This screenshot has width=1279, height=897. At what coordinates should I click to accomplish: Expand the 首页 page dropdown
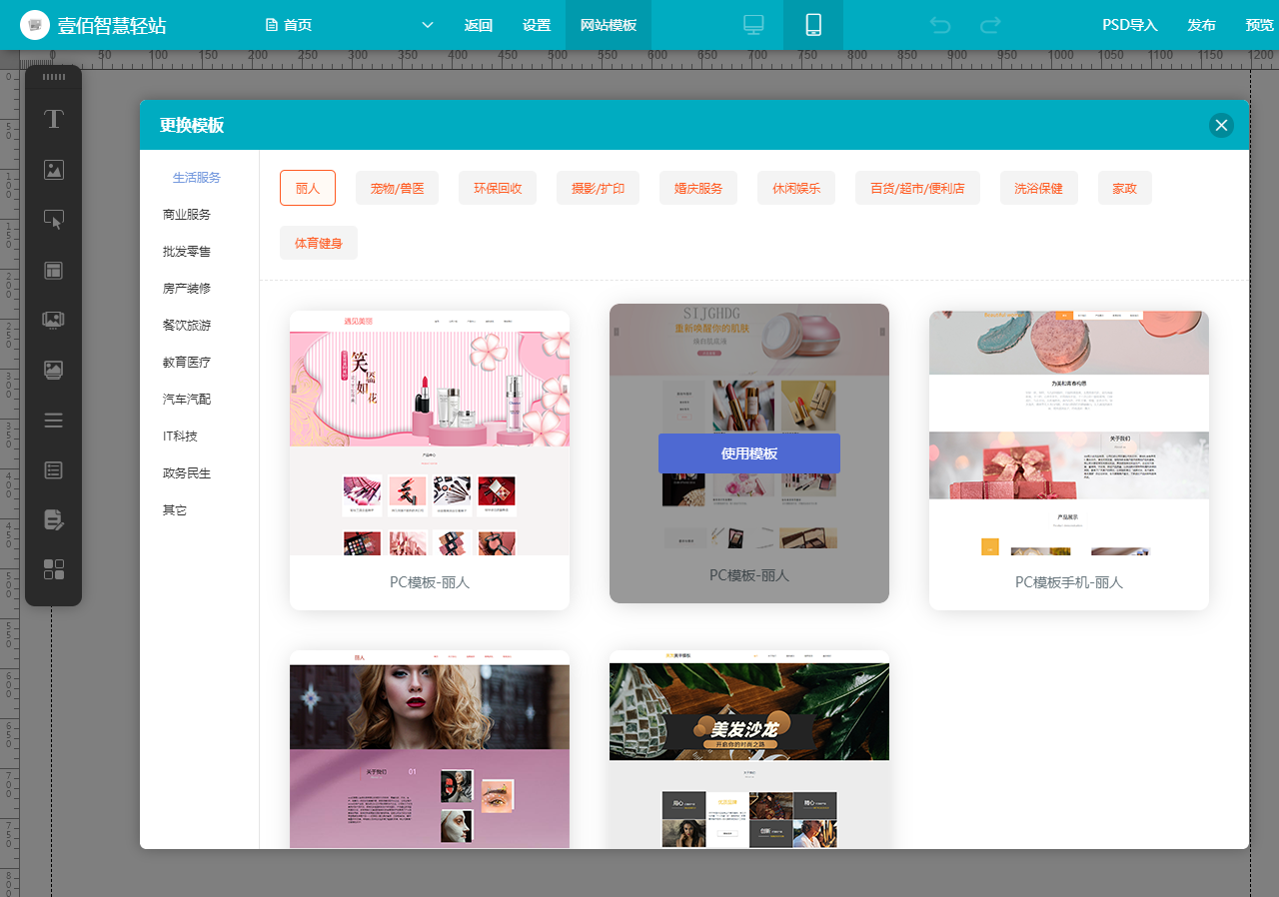click(428, 25)
